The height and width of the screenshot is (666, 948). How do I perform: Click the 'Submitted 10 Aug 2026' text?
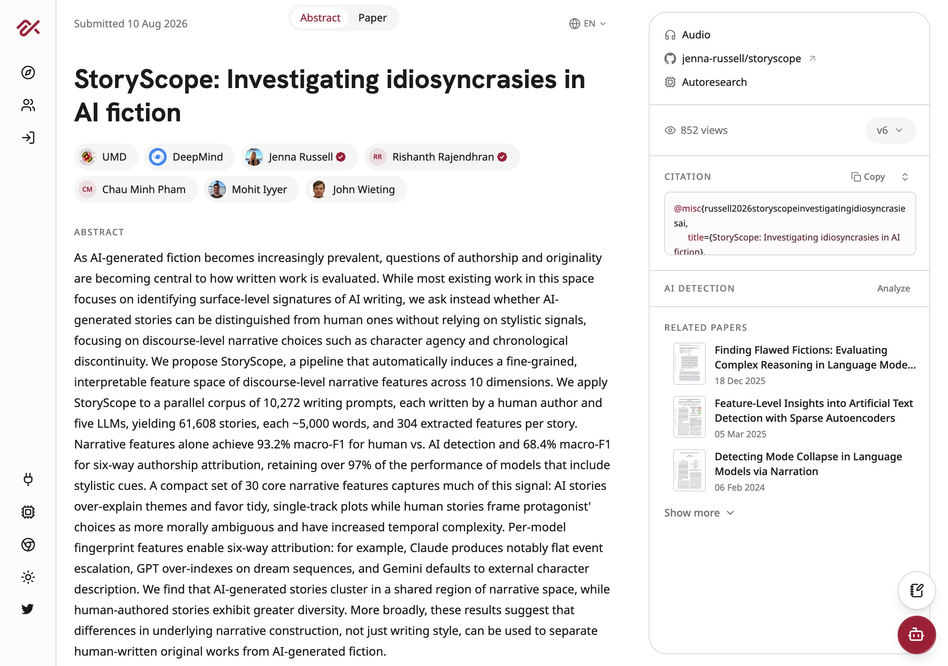pyautogui.click(x=130, y=24)
